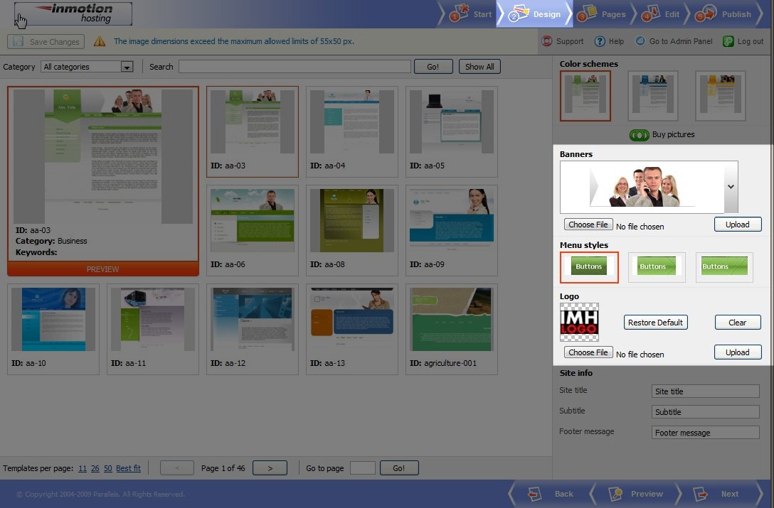774x508 pixels.
Task: Click the Buy pictures green icon
Action: (x=639, y=135)
